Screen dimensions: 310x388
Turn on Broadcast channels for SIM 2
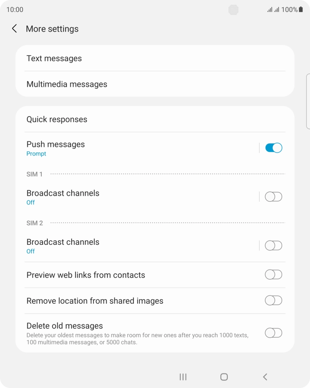(273, 245)
